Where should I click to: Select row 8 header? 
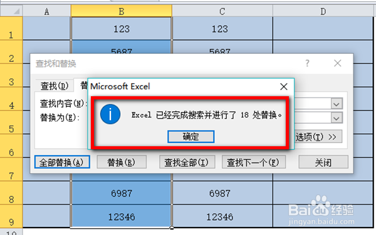pos(11,192)
